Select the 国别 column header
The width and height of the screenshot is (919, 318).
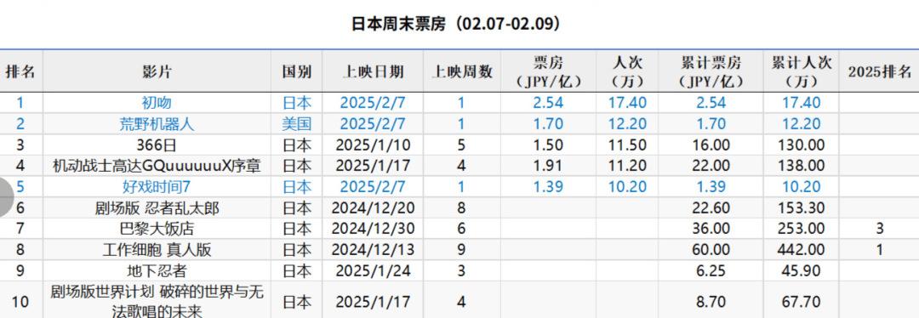297,71
